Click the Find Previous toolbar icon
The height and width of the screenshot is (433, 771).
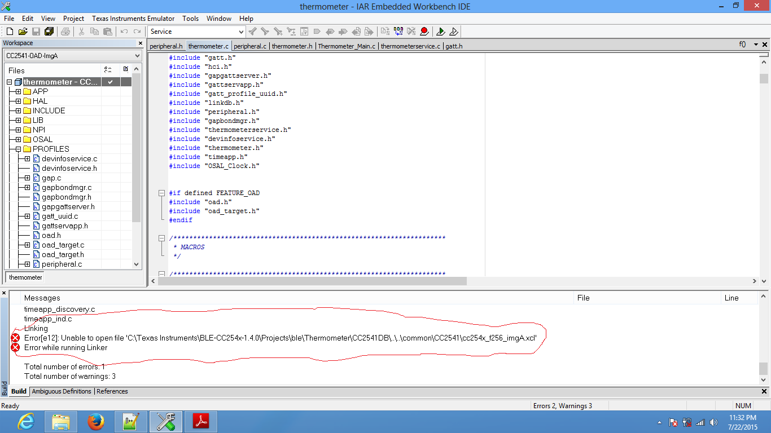(253, 32)
